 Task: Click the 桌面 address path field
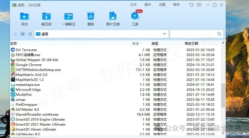coord(101,34)
